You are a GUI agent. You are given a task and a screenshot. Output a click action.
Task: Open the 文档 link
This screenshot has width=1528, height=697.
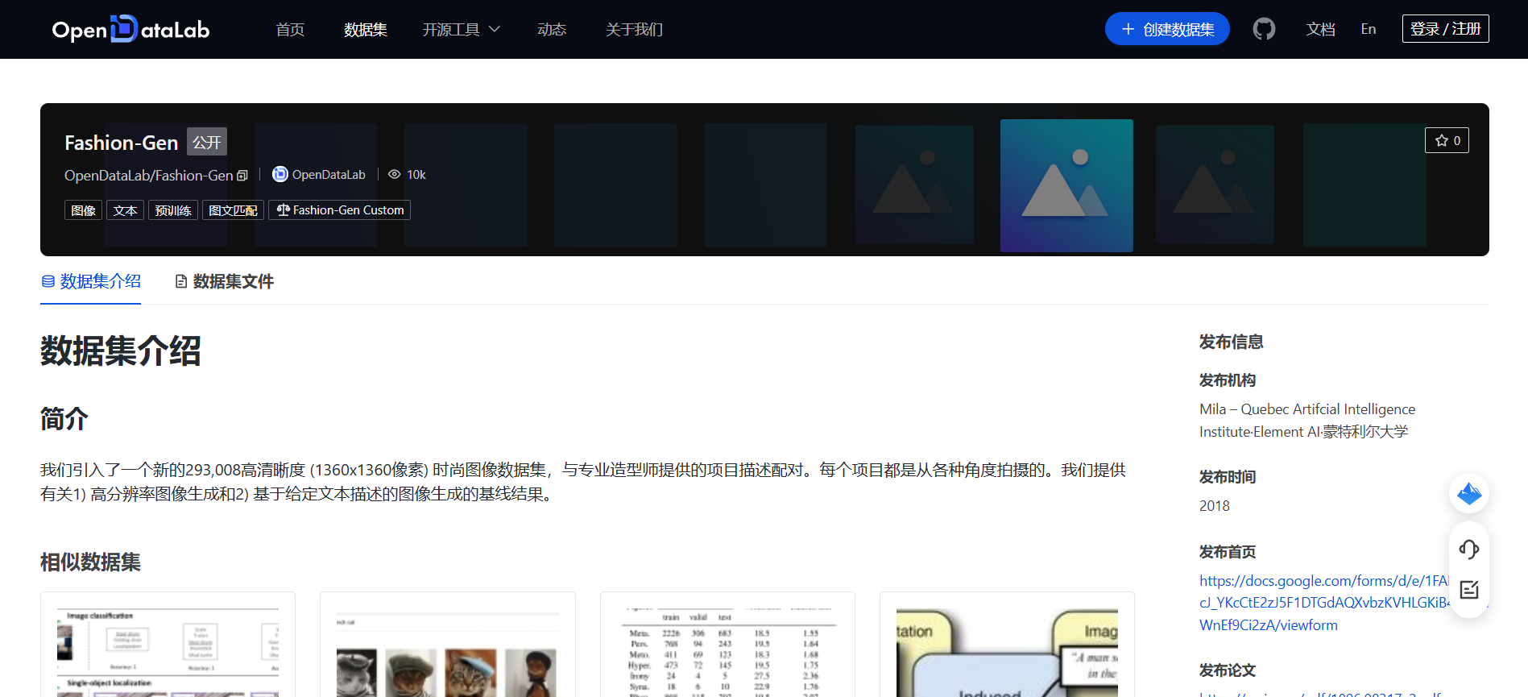(x=1321, y=29)
